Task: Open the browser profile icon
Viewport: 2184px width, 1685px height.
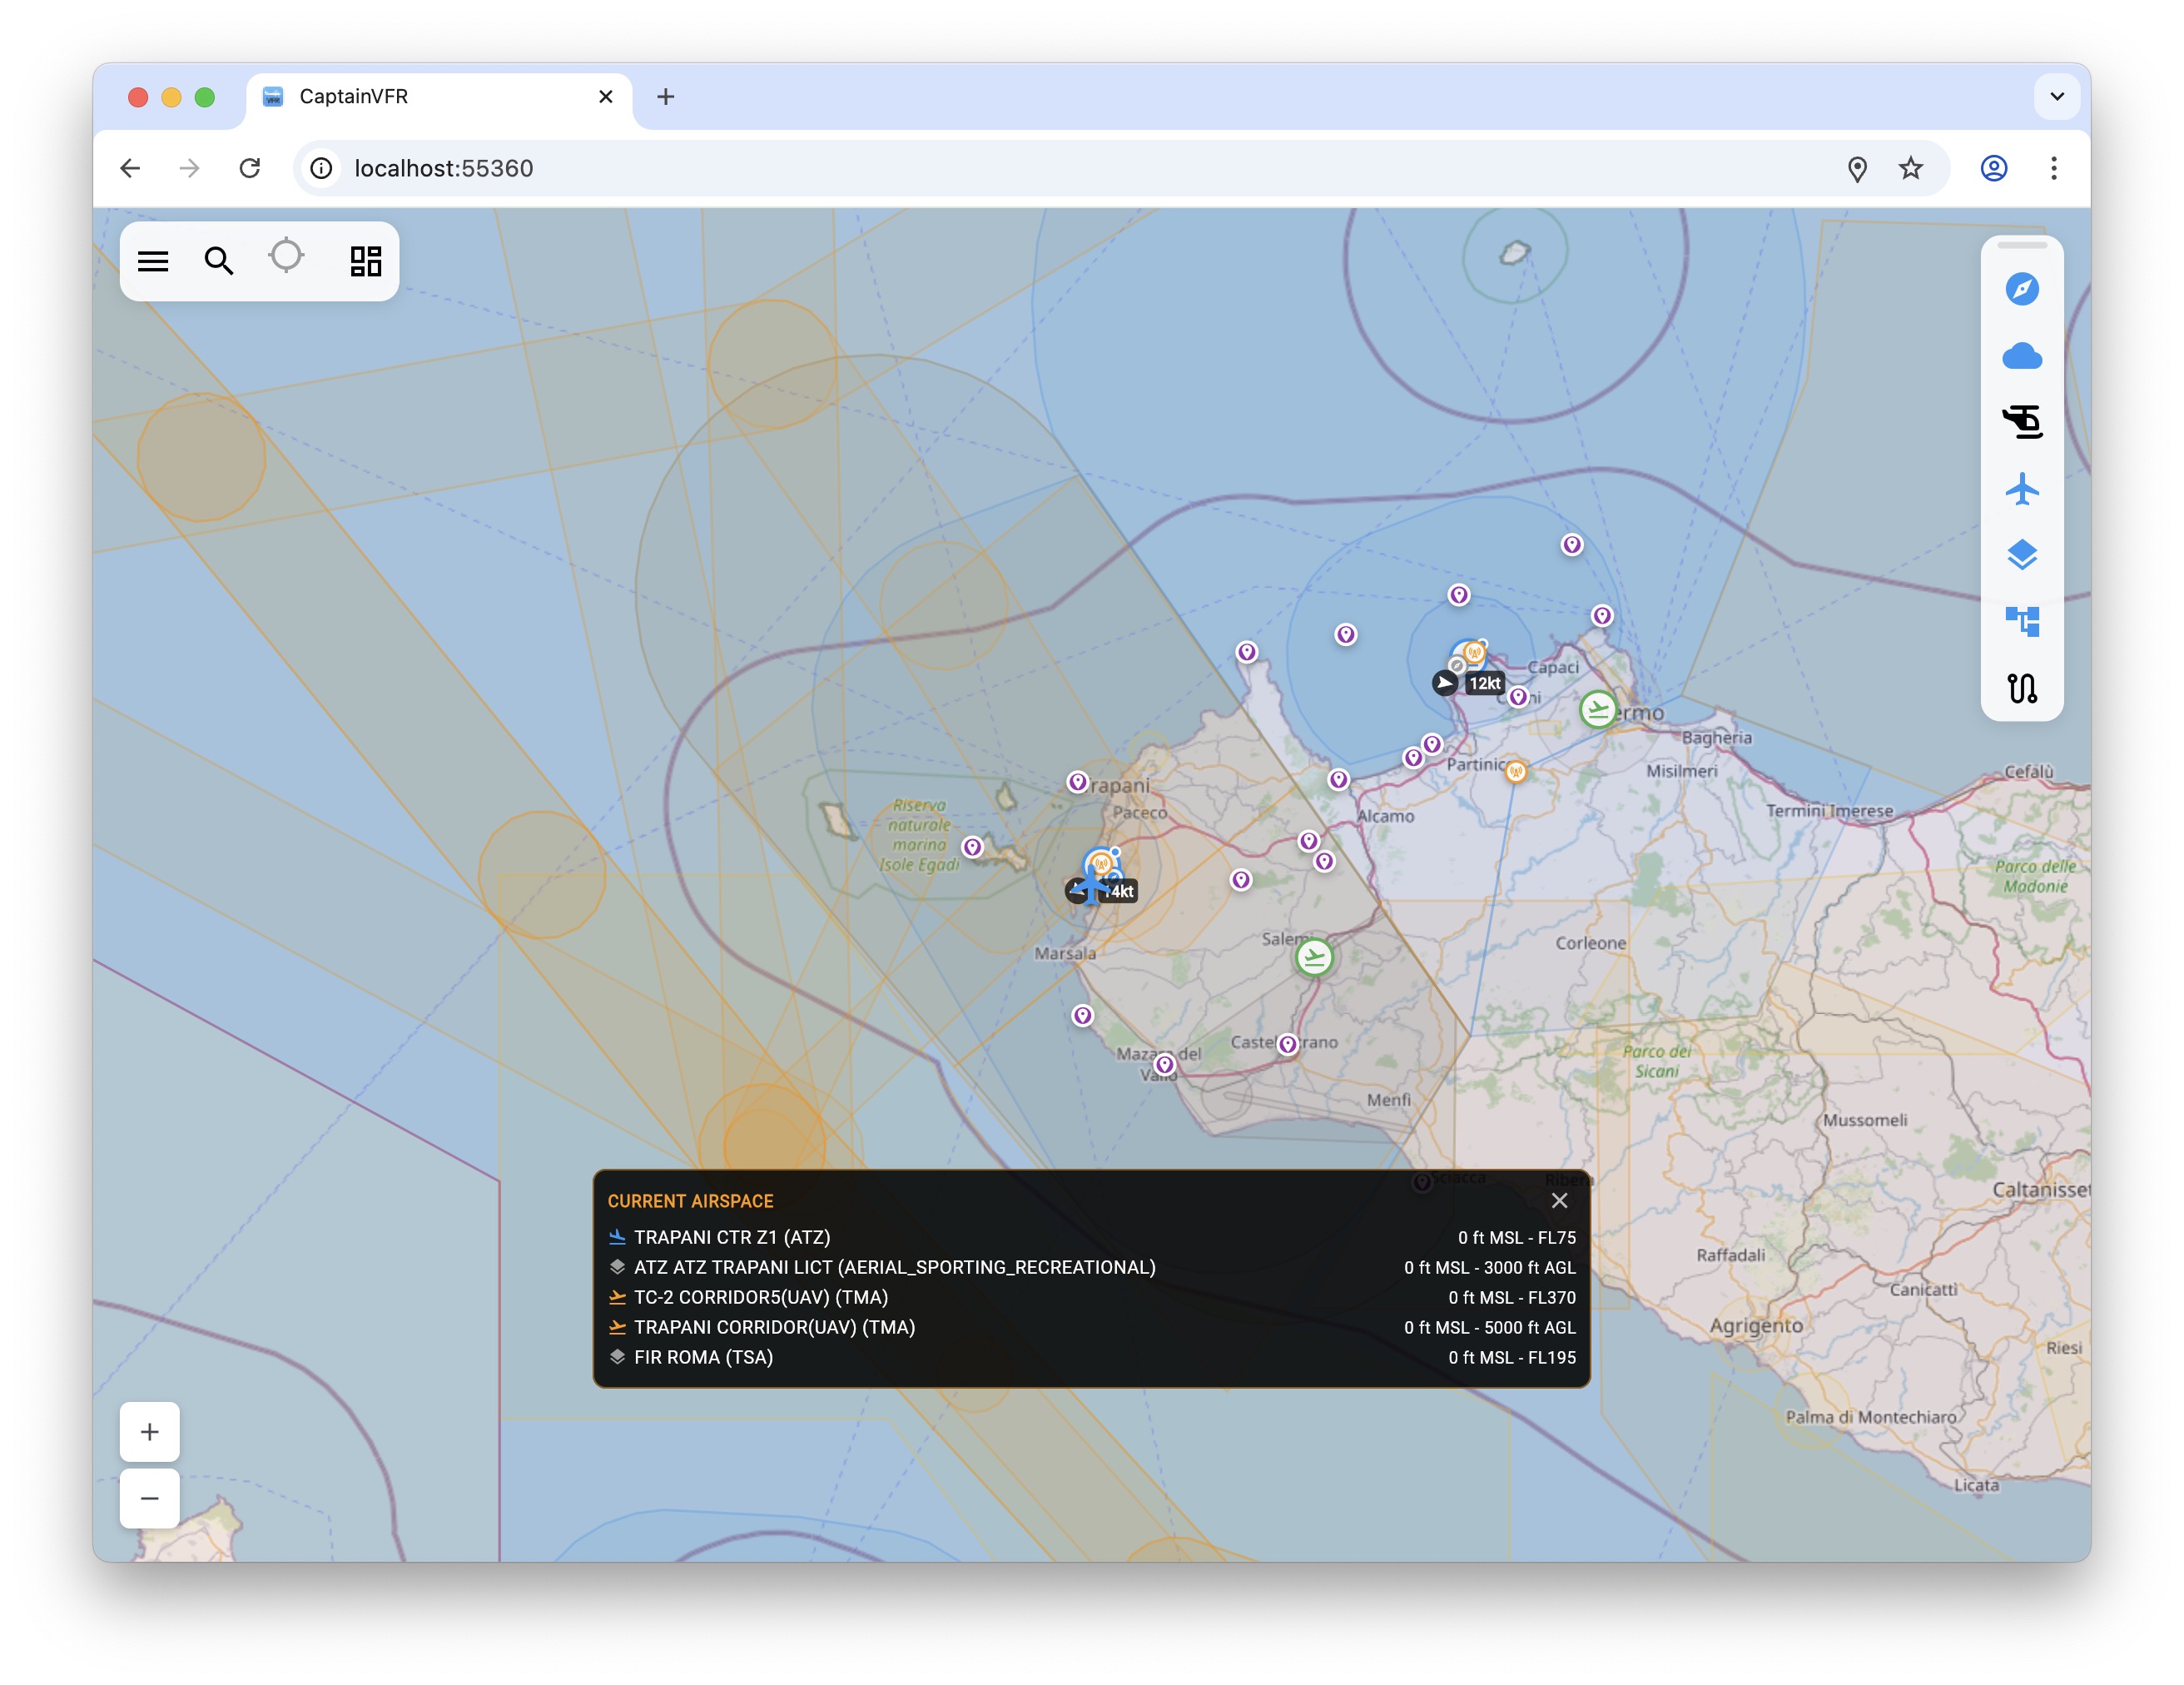Action: 1993,168
